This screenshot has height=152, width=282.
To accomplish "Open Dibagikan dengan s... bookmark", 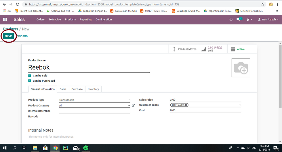I will (93, 11).
